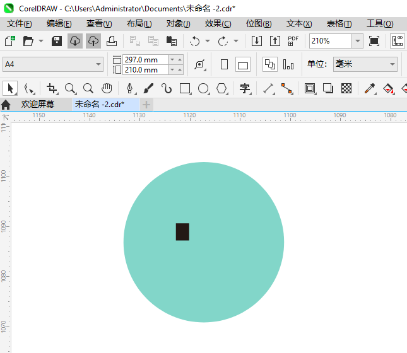The image size is (407, 353).
Task: Click the Print icon
Action: pyautogui.click(x=112, y=41)
